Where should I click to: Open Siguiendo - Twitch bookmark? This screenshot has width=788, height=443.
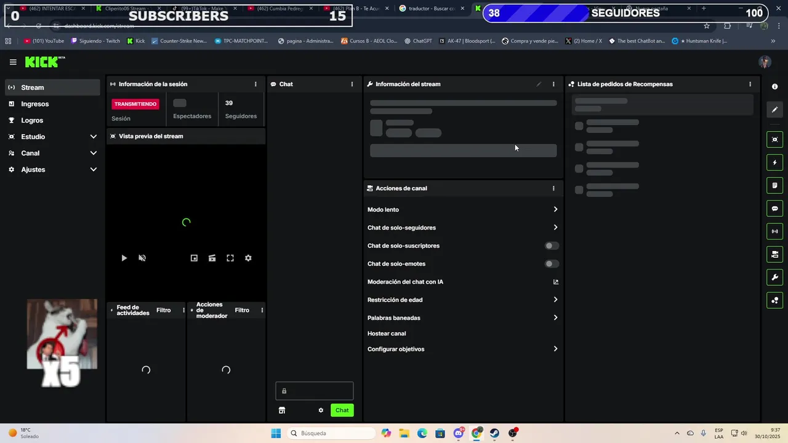tap(95, 41)
